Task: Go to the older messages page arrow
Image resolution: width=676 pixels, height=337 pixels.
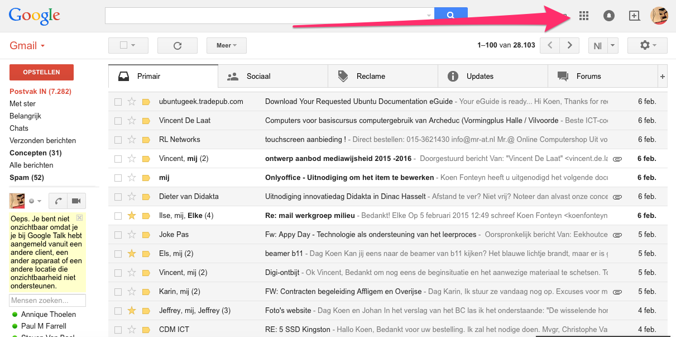Action: (x=569, y=45)
